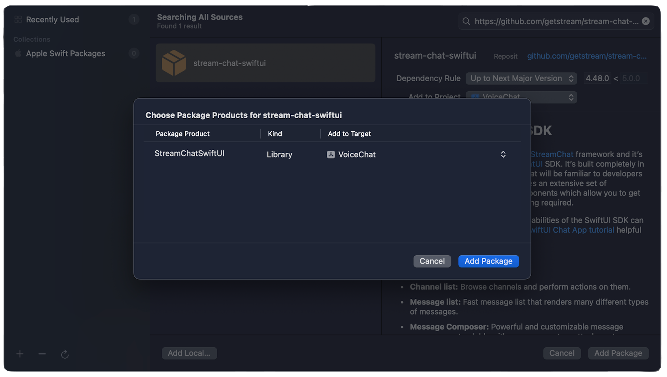The width and height of the screenshot is (667, 377).
Task: Select Recently Used in the sidebar
Action: coord(52,19)
